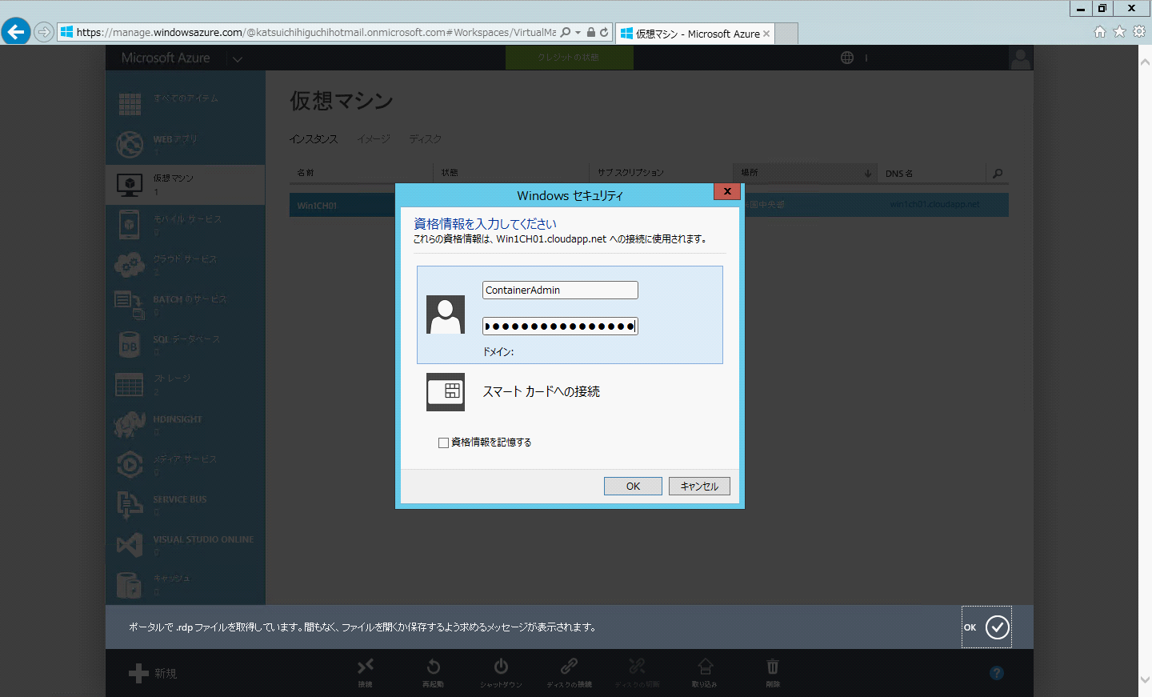Open モバイル サービス in the sidebar
Image resolution: width=1152 pixels, height=697 pixels.
pos(186,225)
